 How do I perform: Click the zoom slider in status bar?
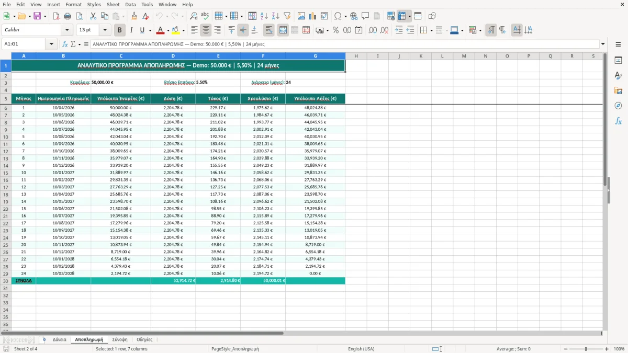[586, 349]
